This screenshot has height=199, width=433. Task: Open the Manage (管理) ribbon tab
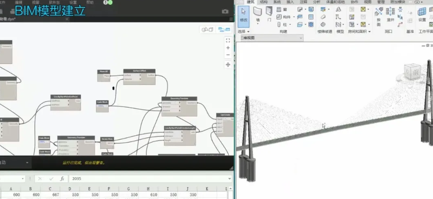click(381, 2)
